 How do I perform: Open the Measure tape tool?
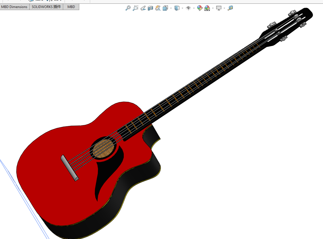coord(230,8)
